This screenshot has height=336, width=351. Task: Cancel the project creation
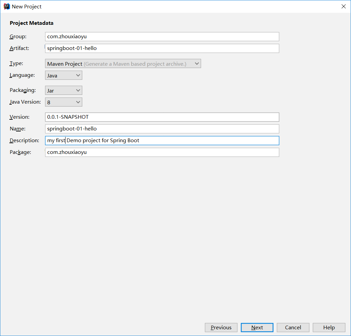pos(293,328)
